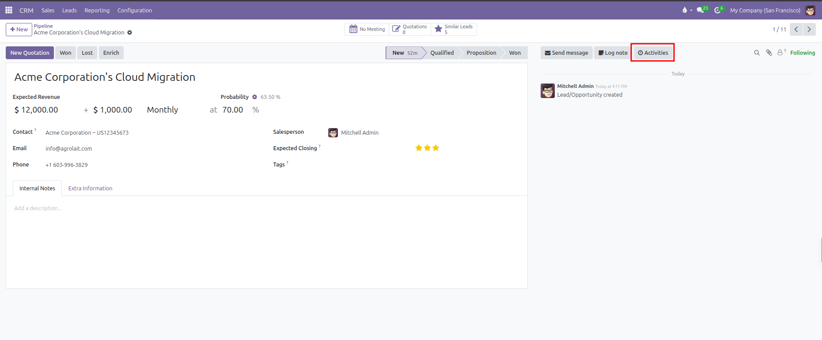Set priority with the second star
Screen dimensions: 822x340
point(427,148)
